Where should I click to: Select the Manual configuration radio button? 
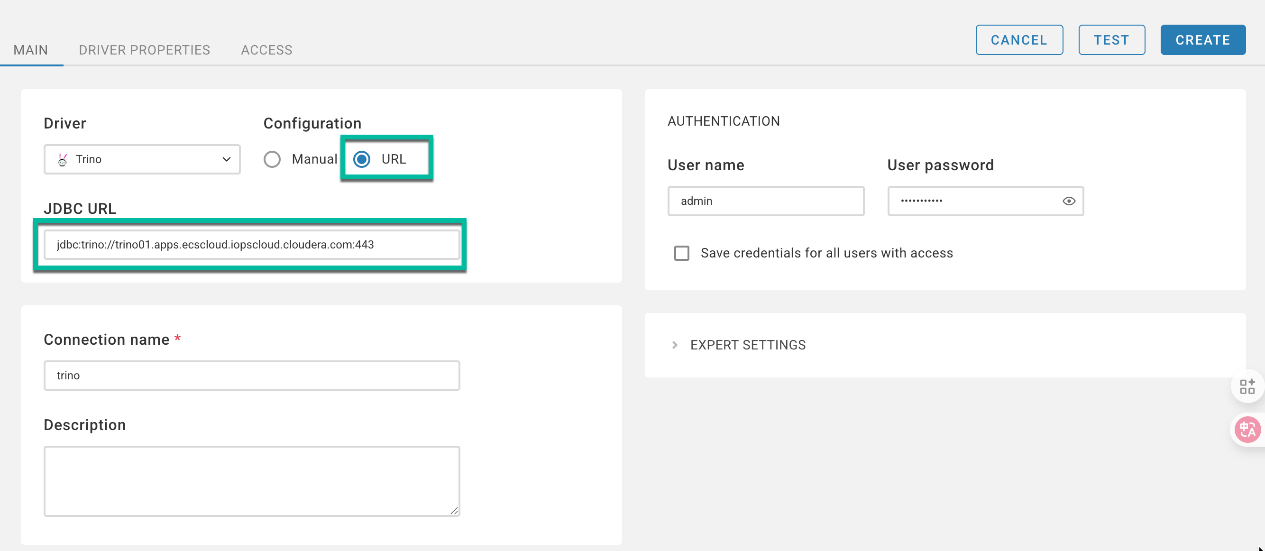click(x=272, y=160)
